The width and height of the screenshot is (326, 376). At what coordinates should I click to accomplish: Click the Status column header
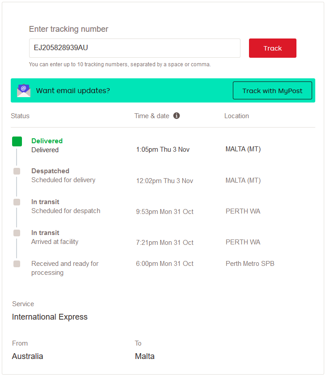click(20, 116)
